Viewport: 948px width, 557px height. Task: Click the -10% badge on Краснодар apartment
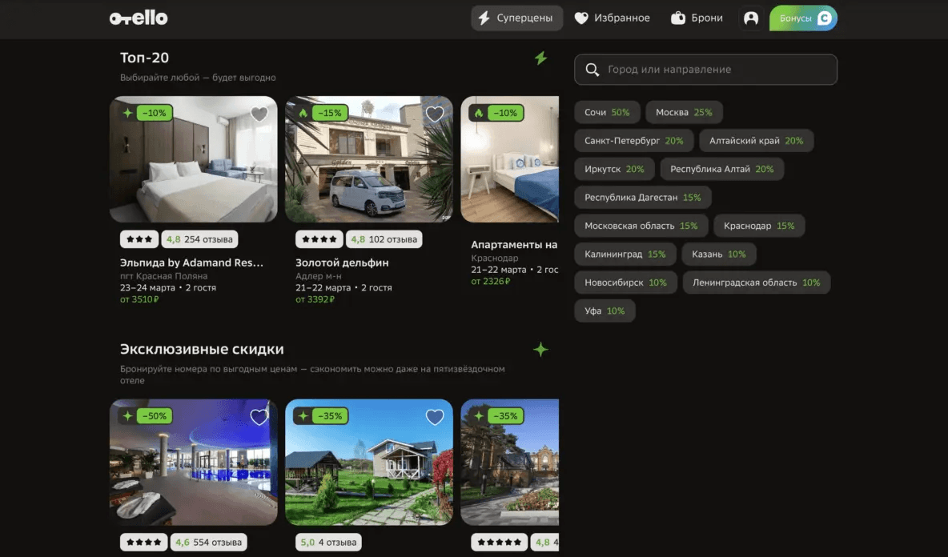click(x=505, y=113)
